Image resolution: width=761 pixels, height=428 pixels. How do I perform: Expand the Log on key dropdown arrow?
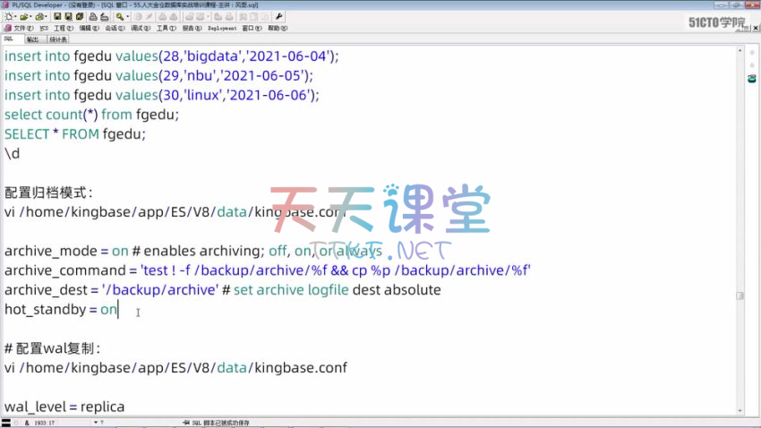128,16
